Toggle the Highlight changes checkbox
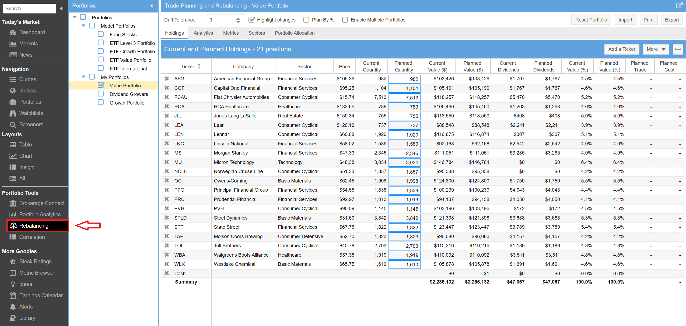Viewport: 686px width, 326px height. tap(252, 20)
